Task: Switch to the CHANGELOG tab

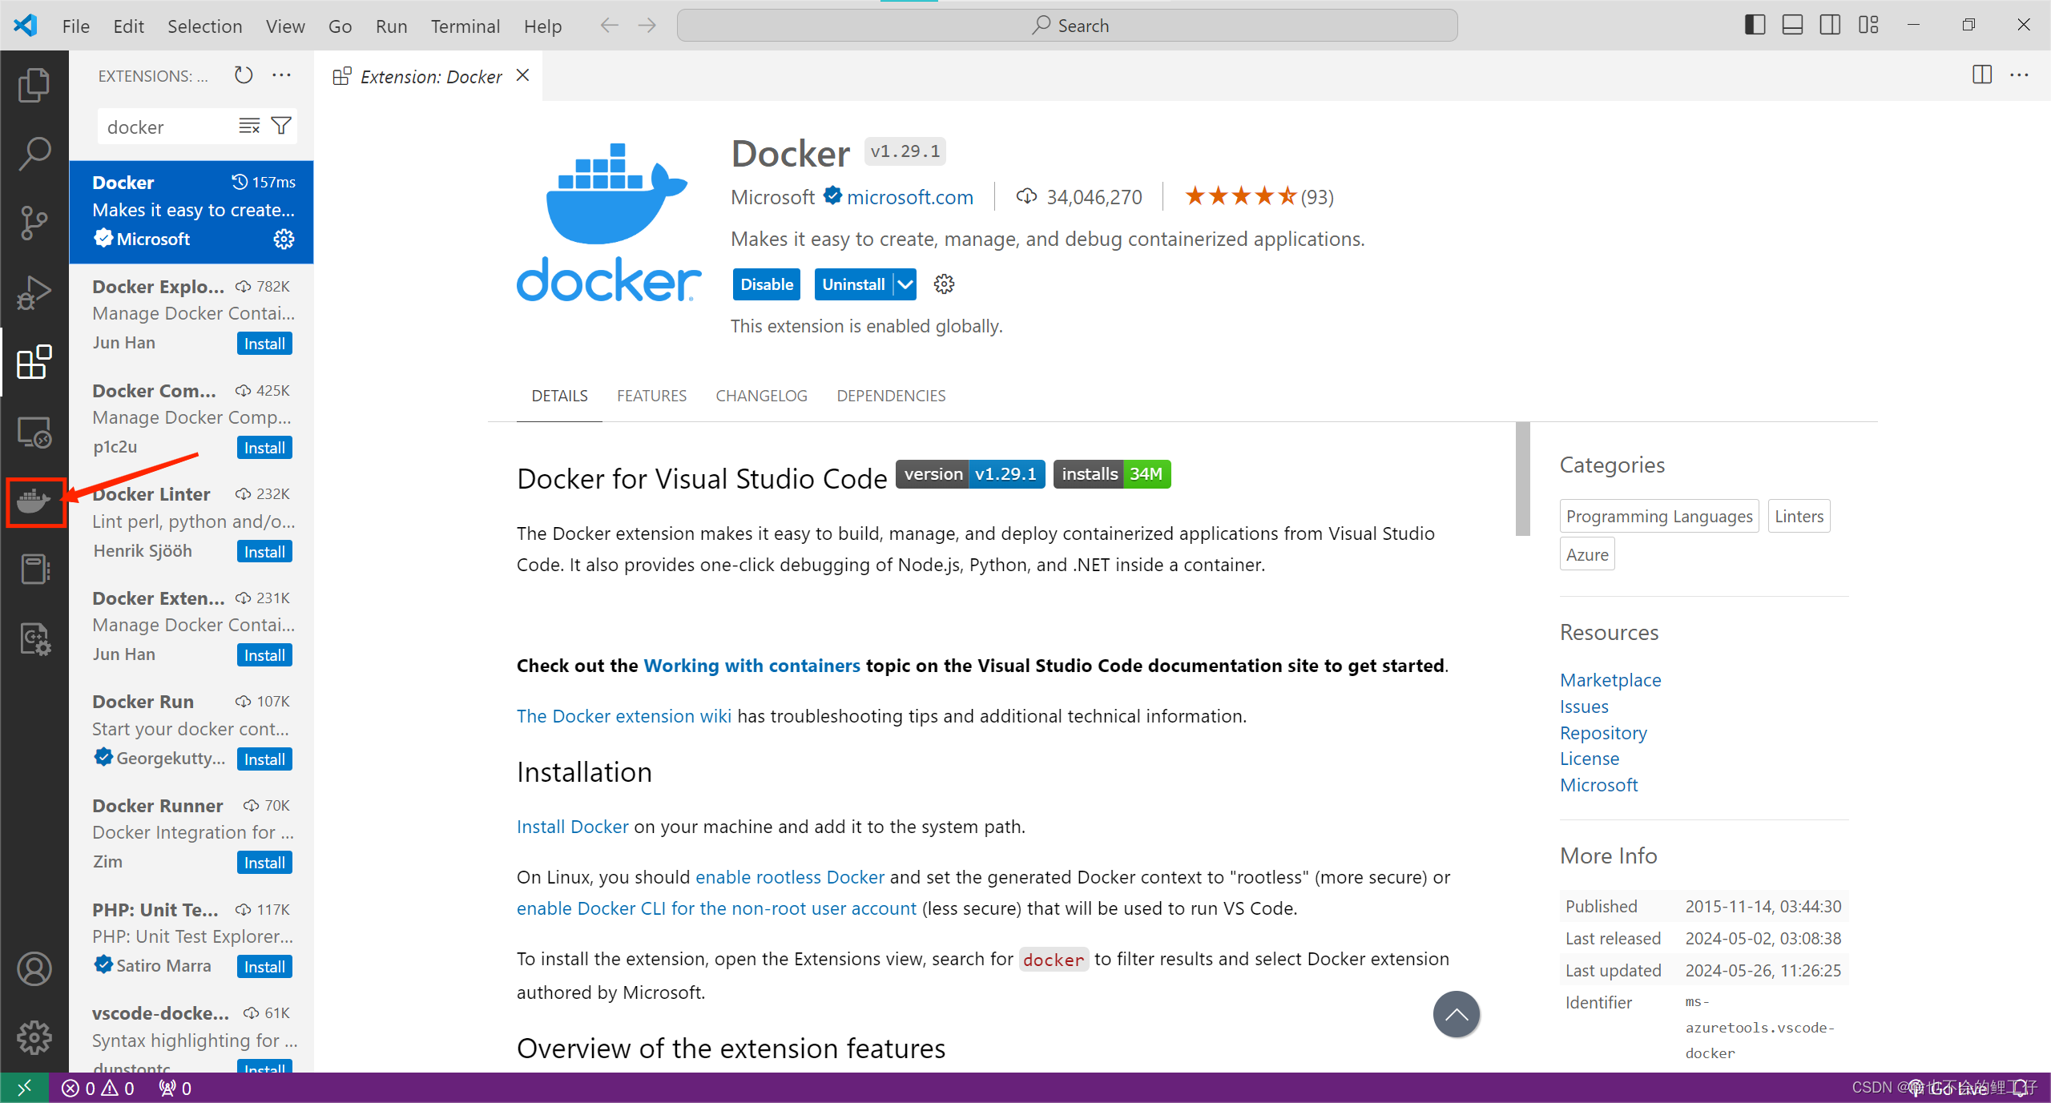Action: pos(761,395)
